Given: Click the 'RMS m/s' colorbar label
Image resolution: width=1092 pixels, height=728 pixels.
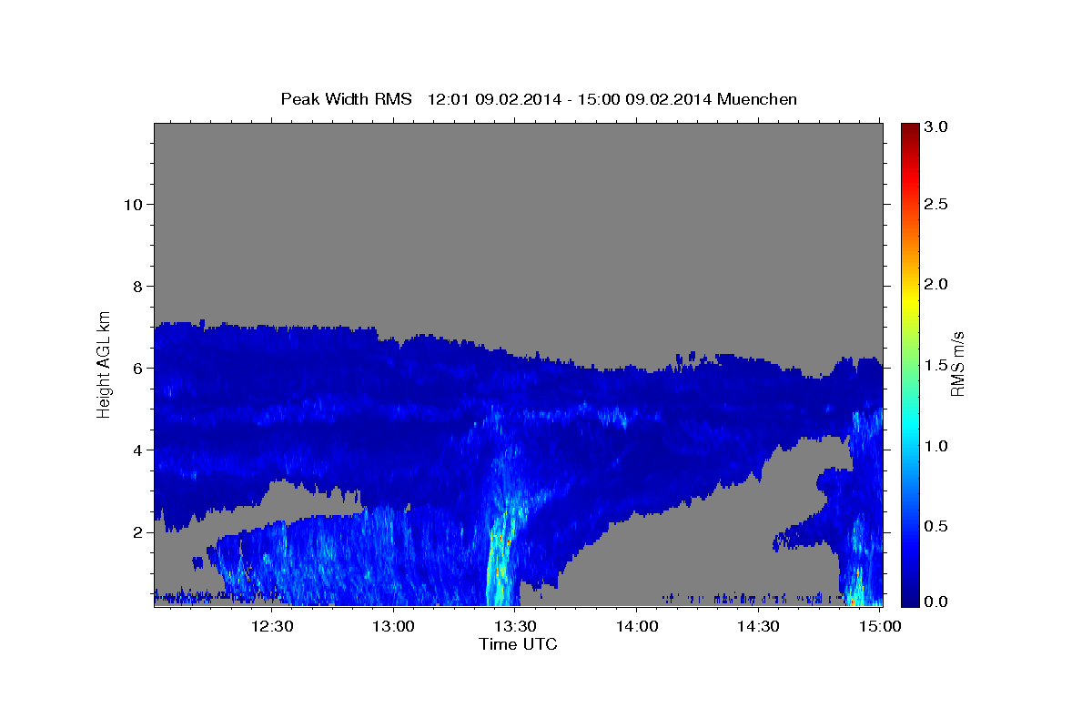Looking at the screenshot, I should click(x=957, y=363).
